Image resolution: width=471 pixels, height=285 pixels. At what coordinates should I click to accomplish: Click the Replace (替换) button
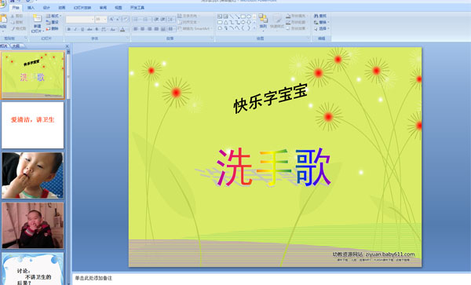click(x=321, y=22)
